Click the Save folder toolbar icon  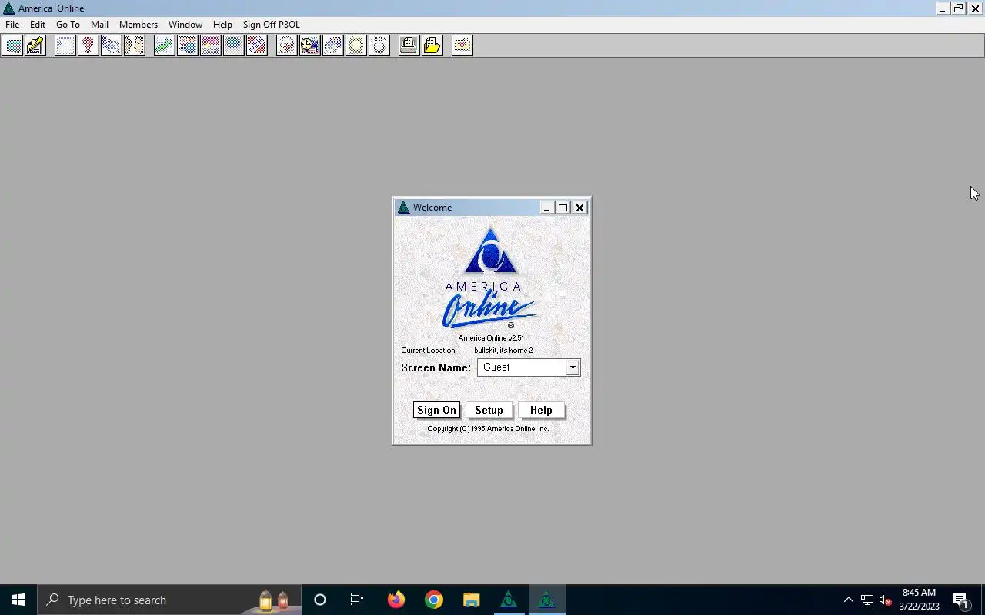tap(432, 45)
